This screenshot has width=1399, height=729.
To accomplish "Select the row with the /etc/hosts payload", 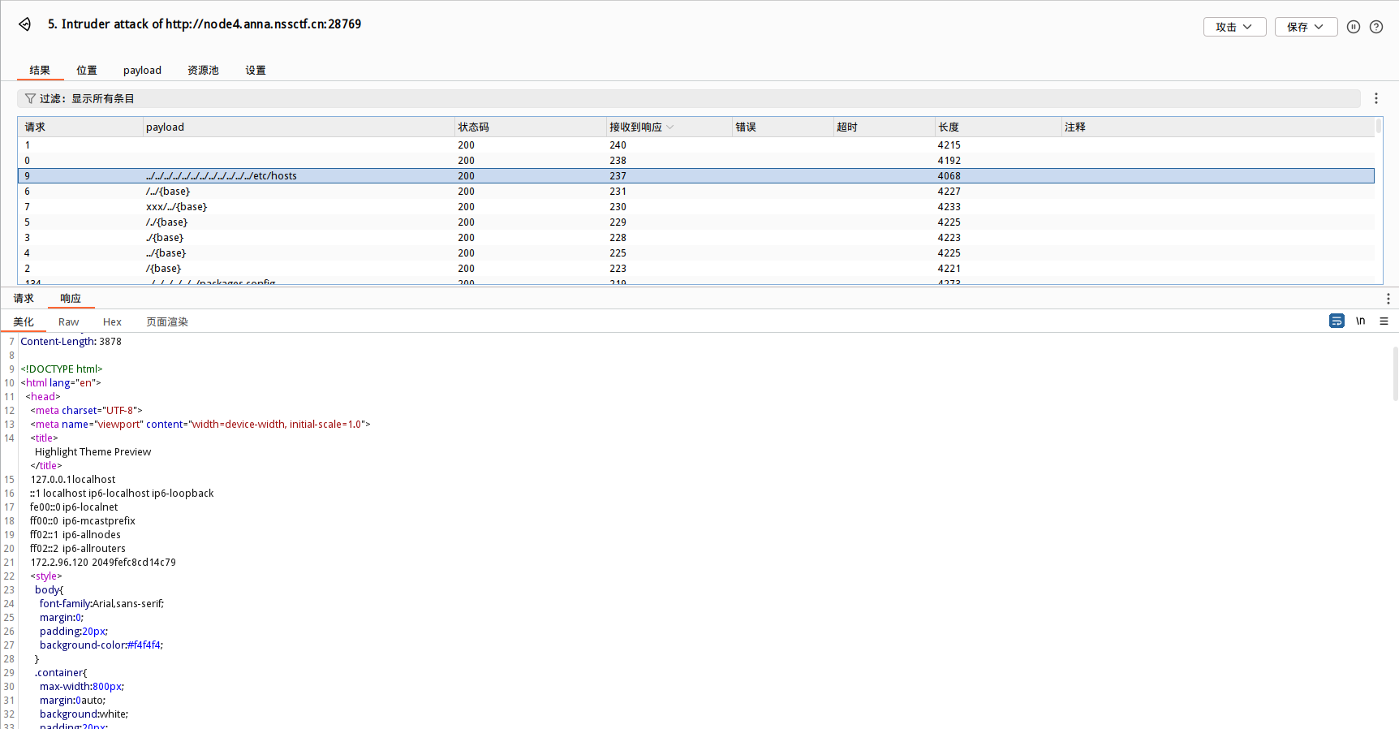I will coord(696,176).
